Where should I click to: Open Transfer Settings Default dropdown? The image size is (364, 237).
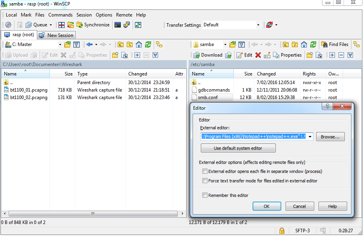pyautogui.click(x=258, y=25)
